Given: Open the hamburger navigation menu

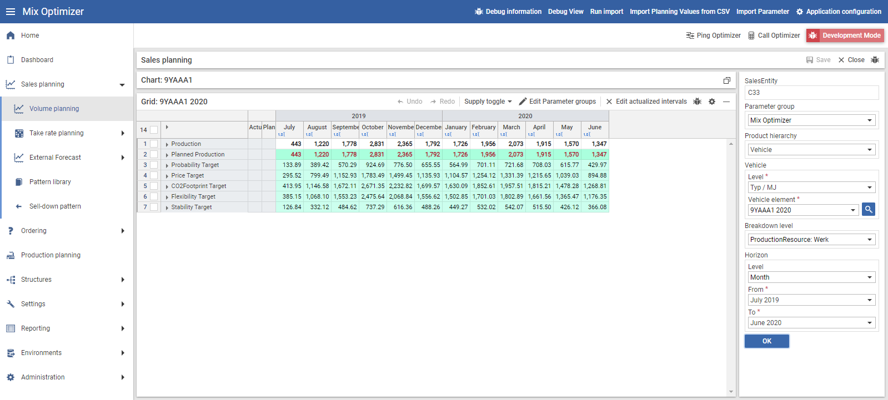Looking at the screenshot, I should click(x=11, y=12).
